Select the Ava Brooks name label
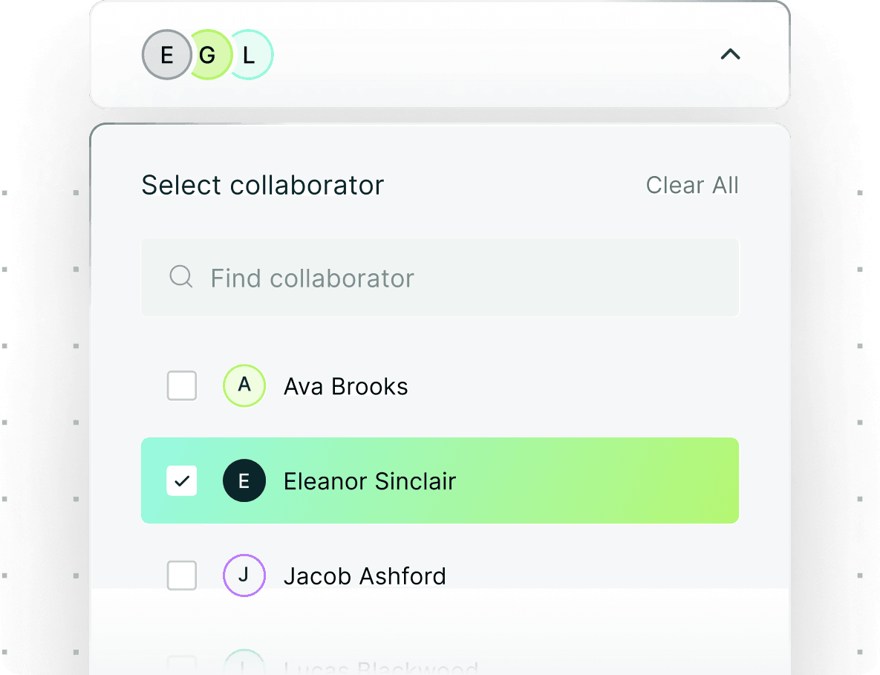Viewport: 880px width, 675px height. click(x=346, y=387)
